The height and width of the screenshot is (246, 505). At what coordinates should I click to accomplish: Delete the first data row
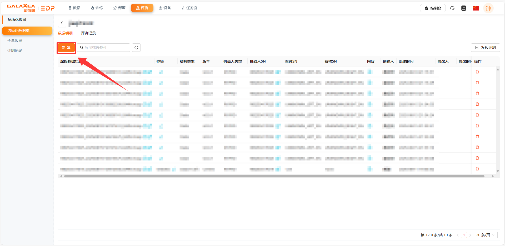(x=477, y=72)
